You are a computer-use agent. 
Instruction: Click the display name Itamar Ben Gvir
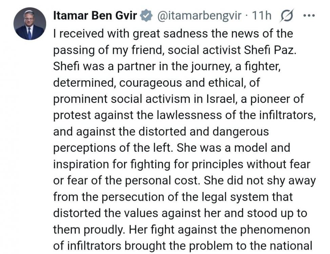click(x=95, y=16)
